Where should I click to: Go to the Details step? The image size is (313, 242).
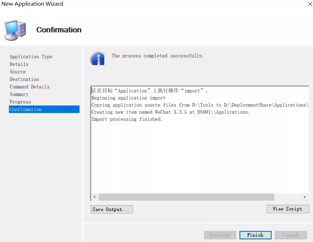point(19,64)
